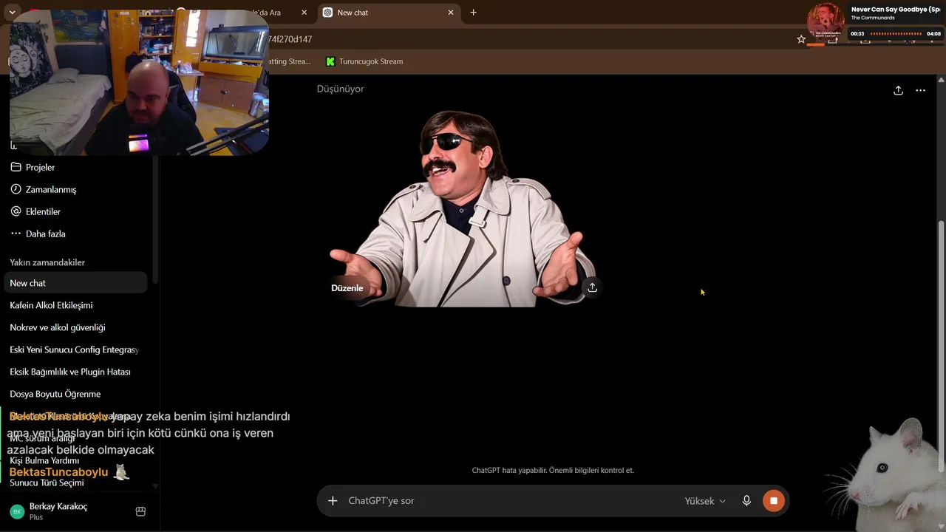Click the Düzenle button on the image
946x532 pixels.
click(347, 288)
